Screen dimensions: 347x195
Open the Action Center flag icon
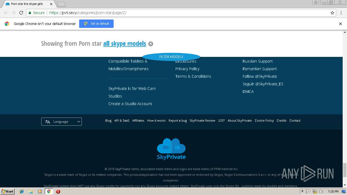pos(308,191)
